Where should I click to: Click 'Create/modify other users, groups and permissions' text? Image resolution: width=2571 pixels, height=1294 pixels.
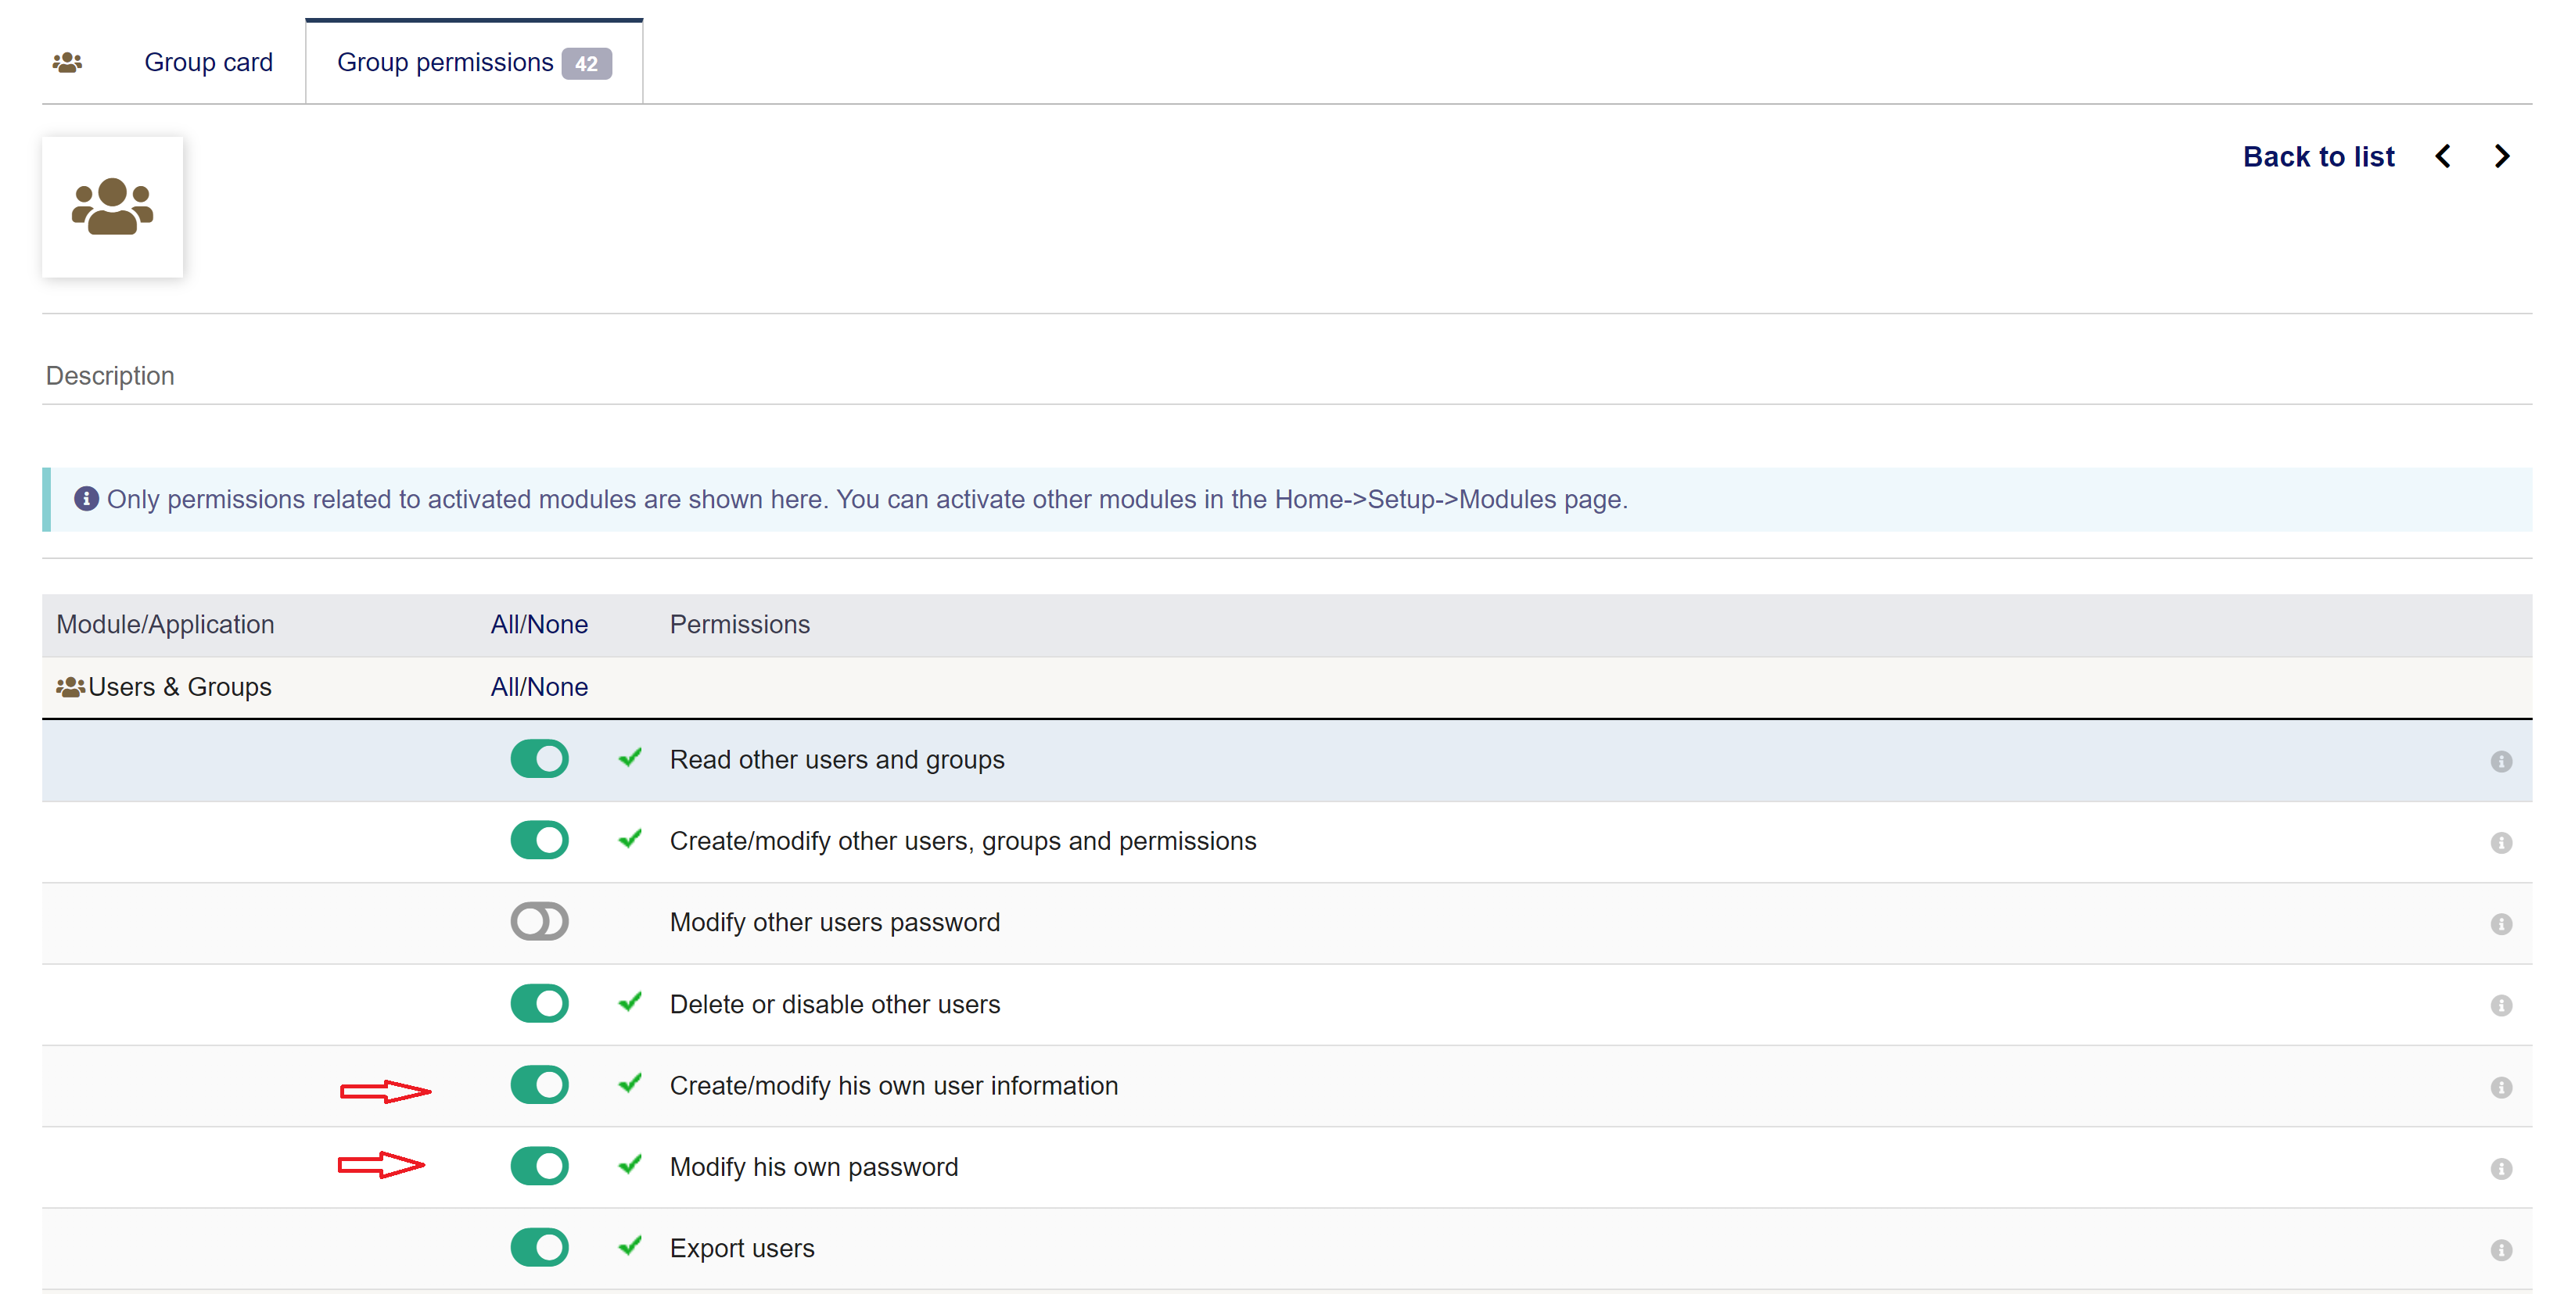[963, 842]
